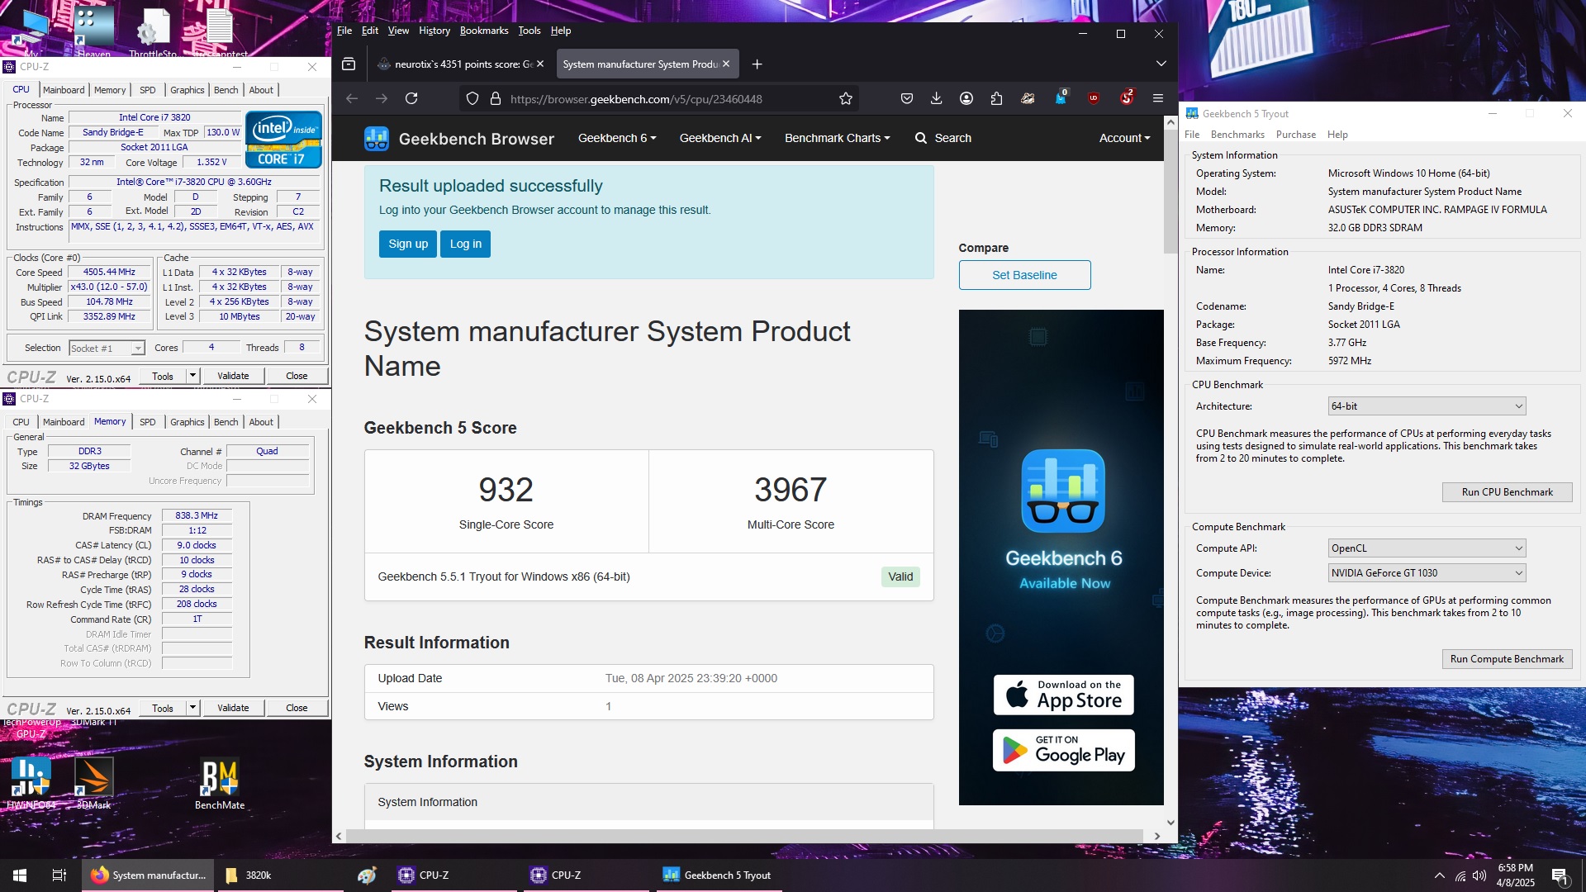This screenshot has width=1586, height=892.
Task: Switch to SPD tab in top CPU-Z window
Action: pyautogui.click(x=148, y=90)
